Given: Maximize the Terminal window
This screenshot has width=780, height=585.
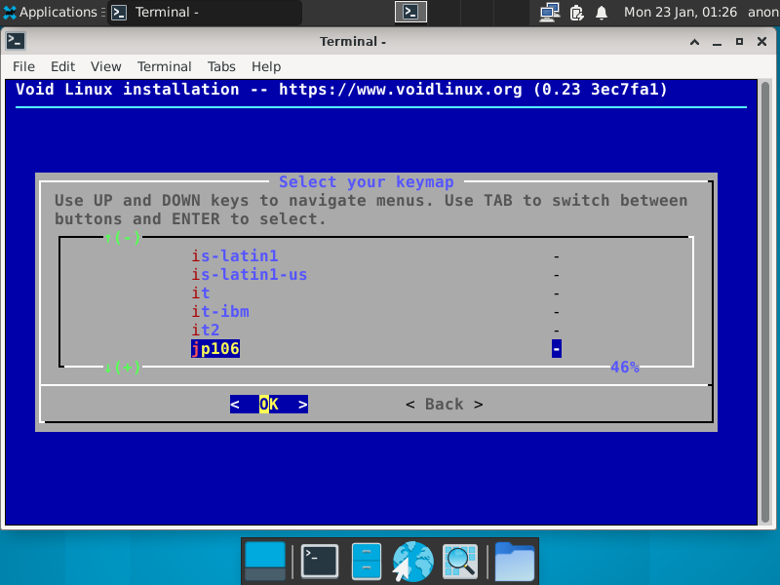Looking at the screenshot, I should coord(739,42).
